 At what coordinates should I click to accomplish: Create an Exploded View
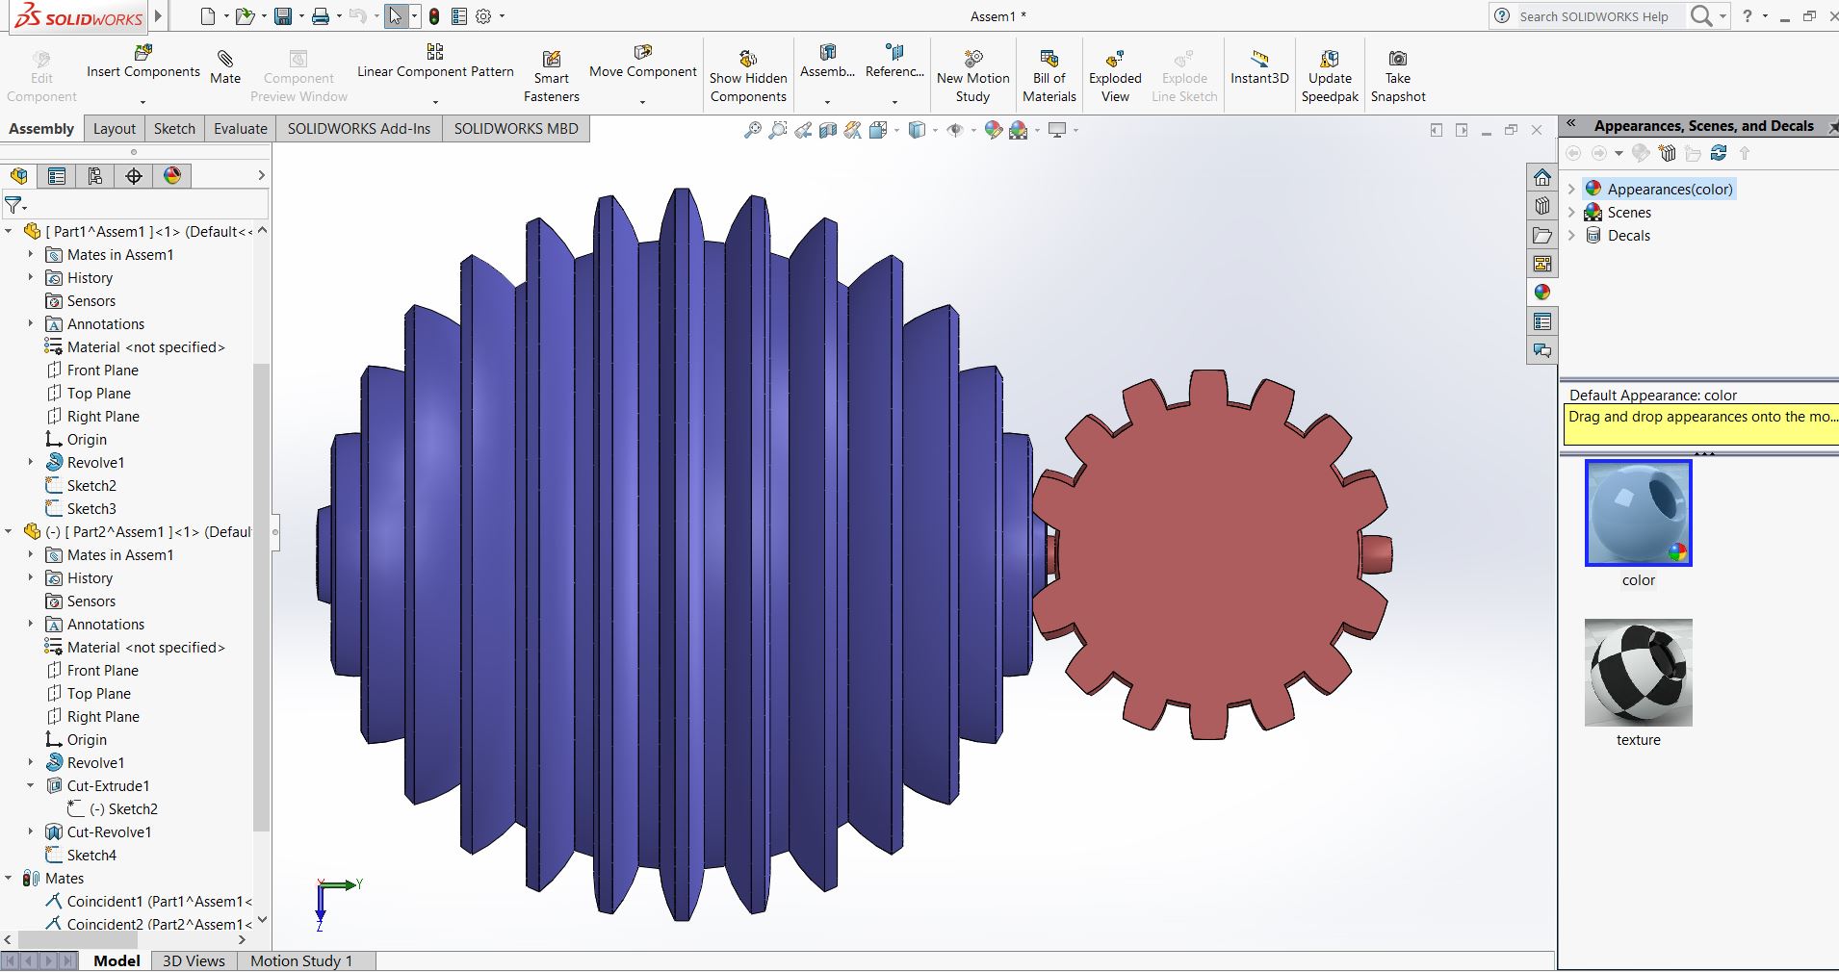[x=1115, y=76]
